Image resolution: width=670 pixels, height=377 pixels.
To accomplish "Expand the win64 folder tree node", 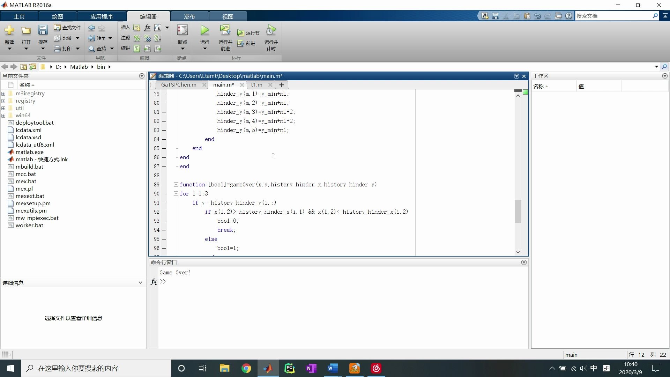I will click(3, 115).
